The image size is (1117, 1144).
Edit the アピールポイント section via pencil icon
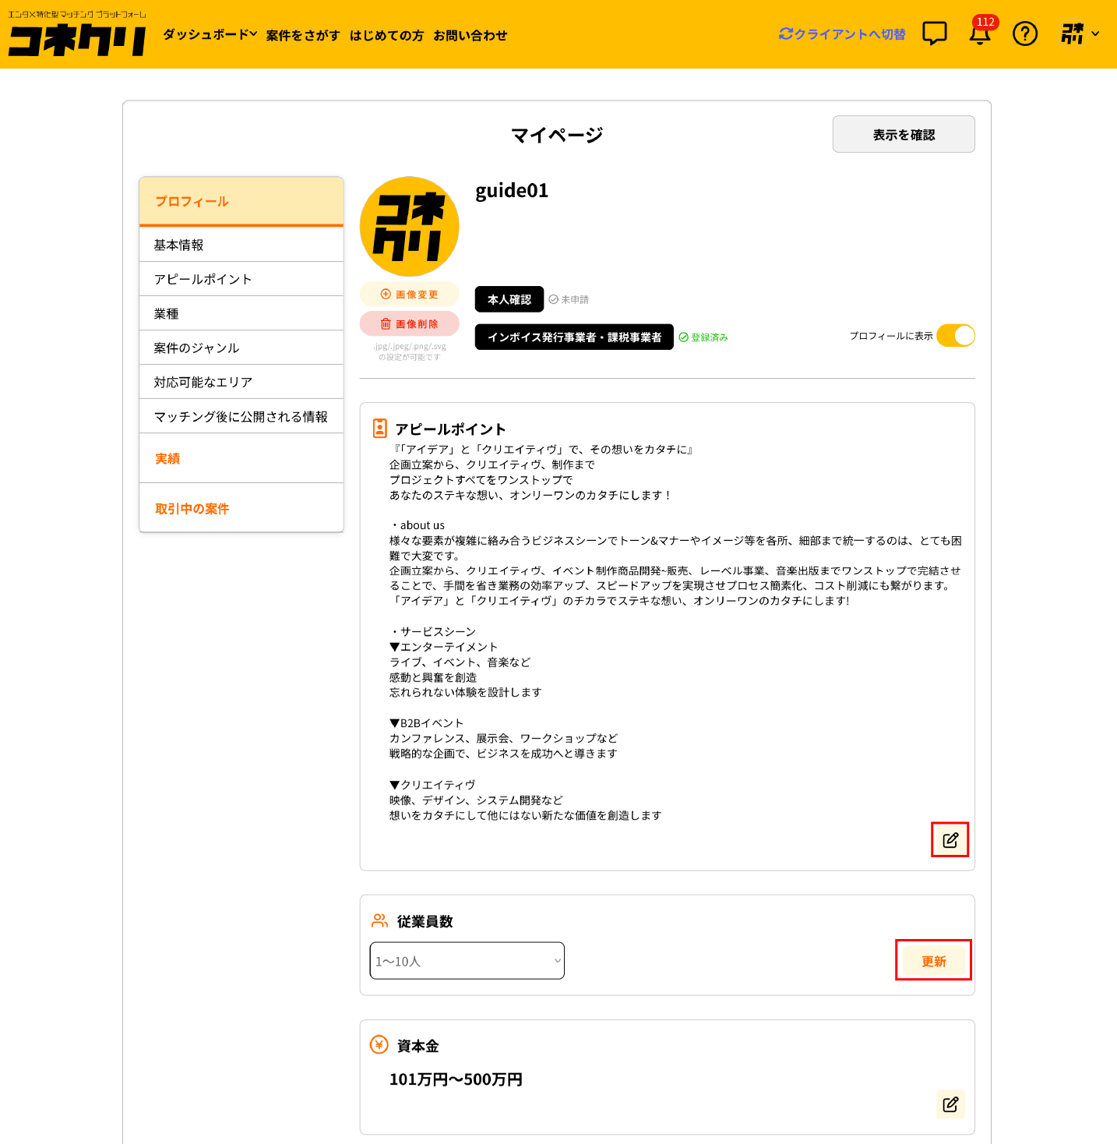coord(950,840)
